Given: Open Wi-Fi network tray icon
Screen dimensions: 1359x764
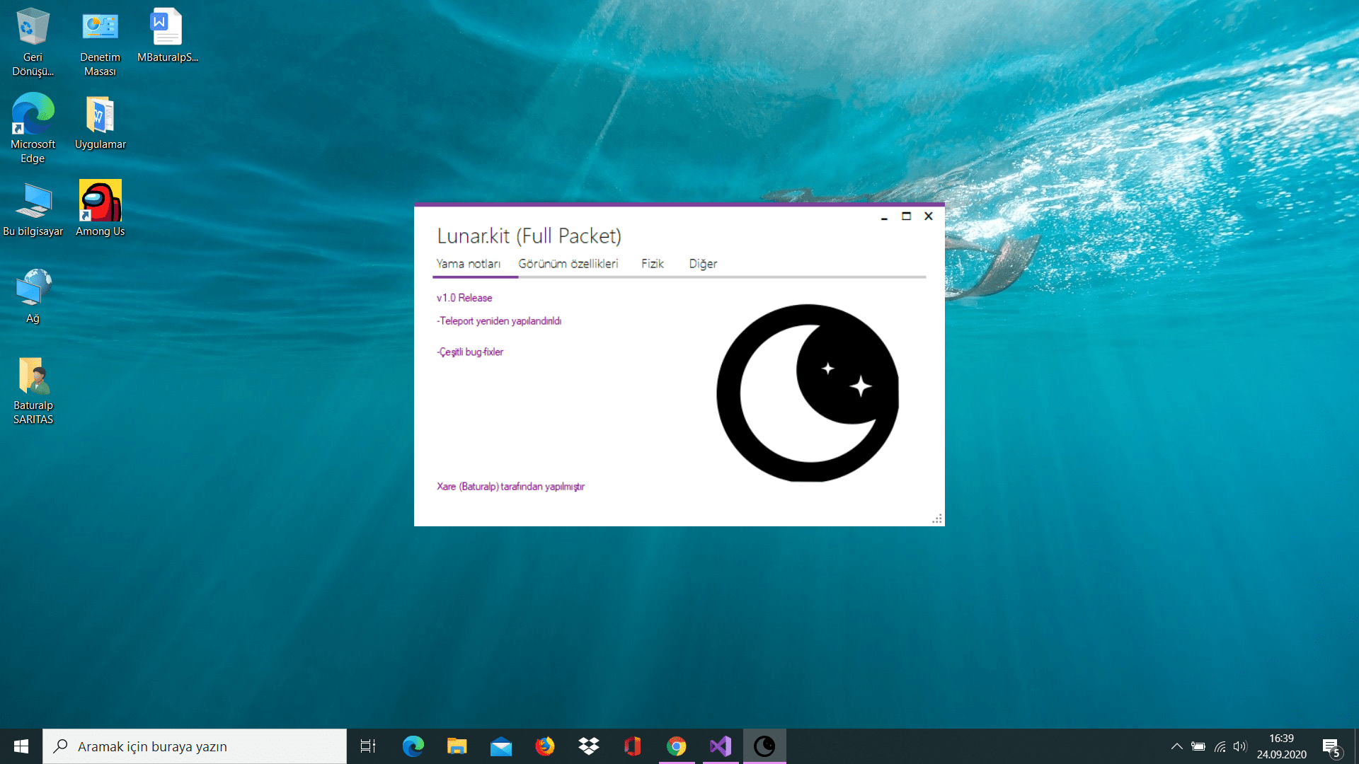Looking at the screenshot, I should pyautogui.click(x=1220, y=746).
